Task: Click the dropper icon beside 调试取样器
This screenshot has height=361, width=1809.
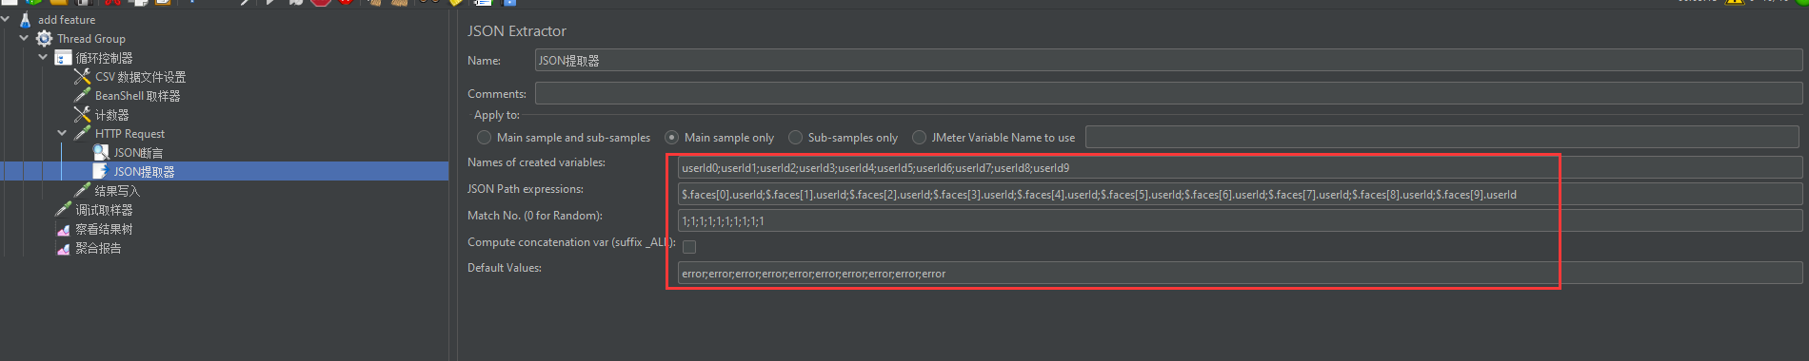Action: pyautogui.click(x=64, y=210)
